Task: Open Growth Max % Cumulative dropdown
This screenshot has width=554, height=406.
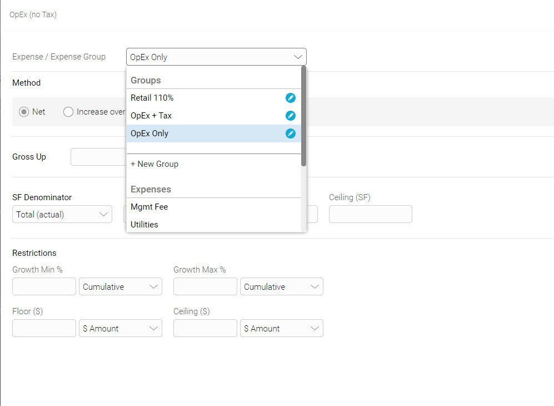Action: point(282,287)
